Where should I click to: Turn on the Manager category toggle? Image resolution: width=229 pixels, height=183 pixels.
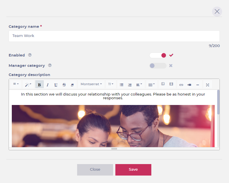(x=158, y=66)
